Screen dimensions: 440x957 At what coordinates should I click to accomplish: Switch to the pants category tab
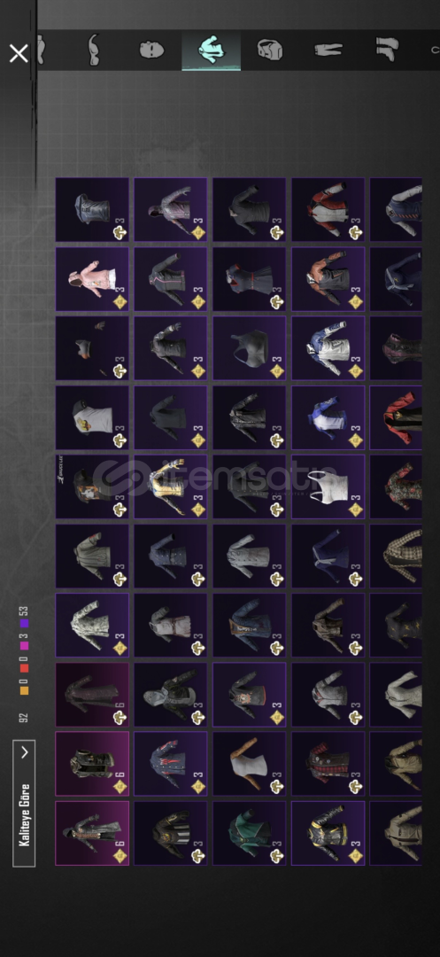point(328,50)
